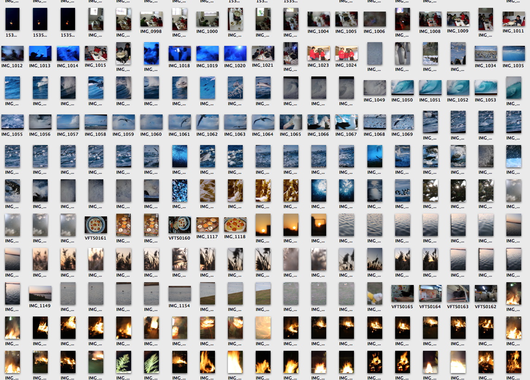Select the IMG_0998 photo thumbnail
Screen dimensions: 530x380
pyautogui.click(x=151, y=19)
